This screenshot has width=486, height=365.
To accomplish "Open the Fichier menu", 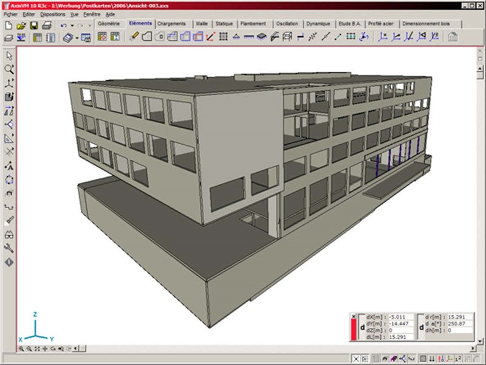I will [x=10, y=13].
